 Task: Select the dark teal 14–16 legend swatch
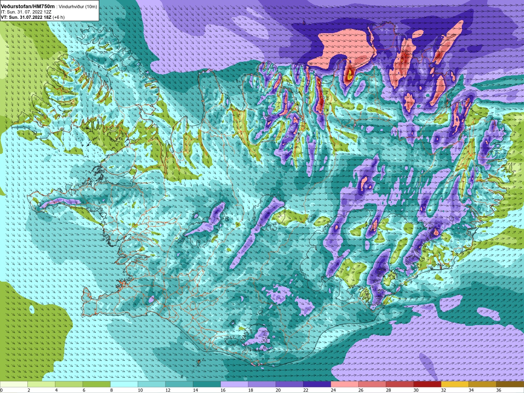click(x=207, y=384)
